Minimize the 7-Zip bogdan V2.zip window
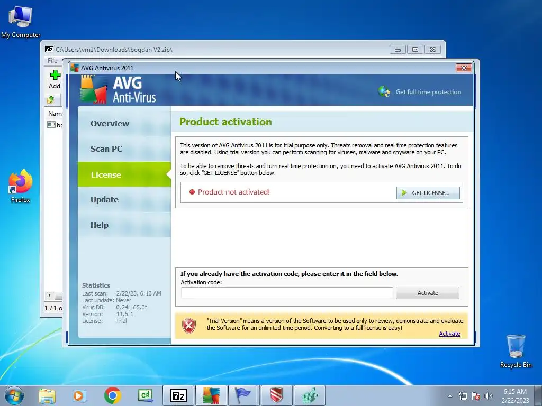 click(398, 50)
